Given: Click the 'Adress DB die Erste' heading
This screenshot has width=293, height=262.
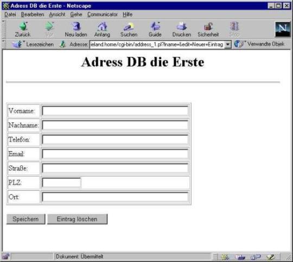Looking at the screenshot, I should (143, 62).
